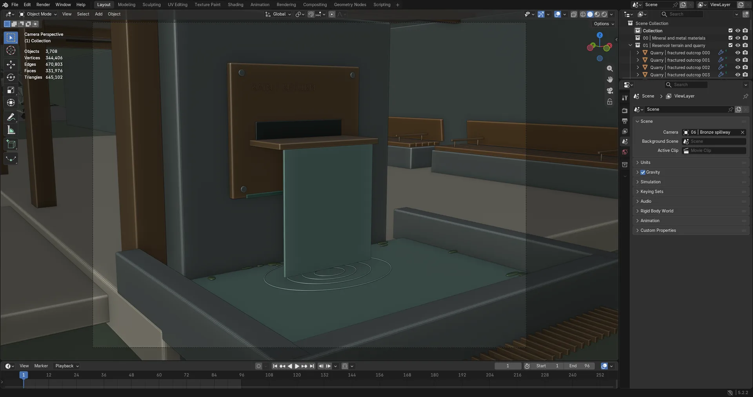Toggle camera view with the camera icon
Screen dimensions: 753x397
[610, 91]
